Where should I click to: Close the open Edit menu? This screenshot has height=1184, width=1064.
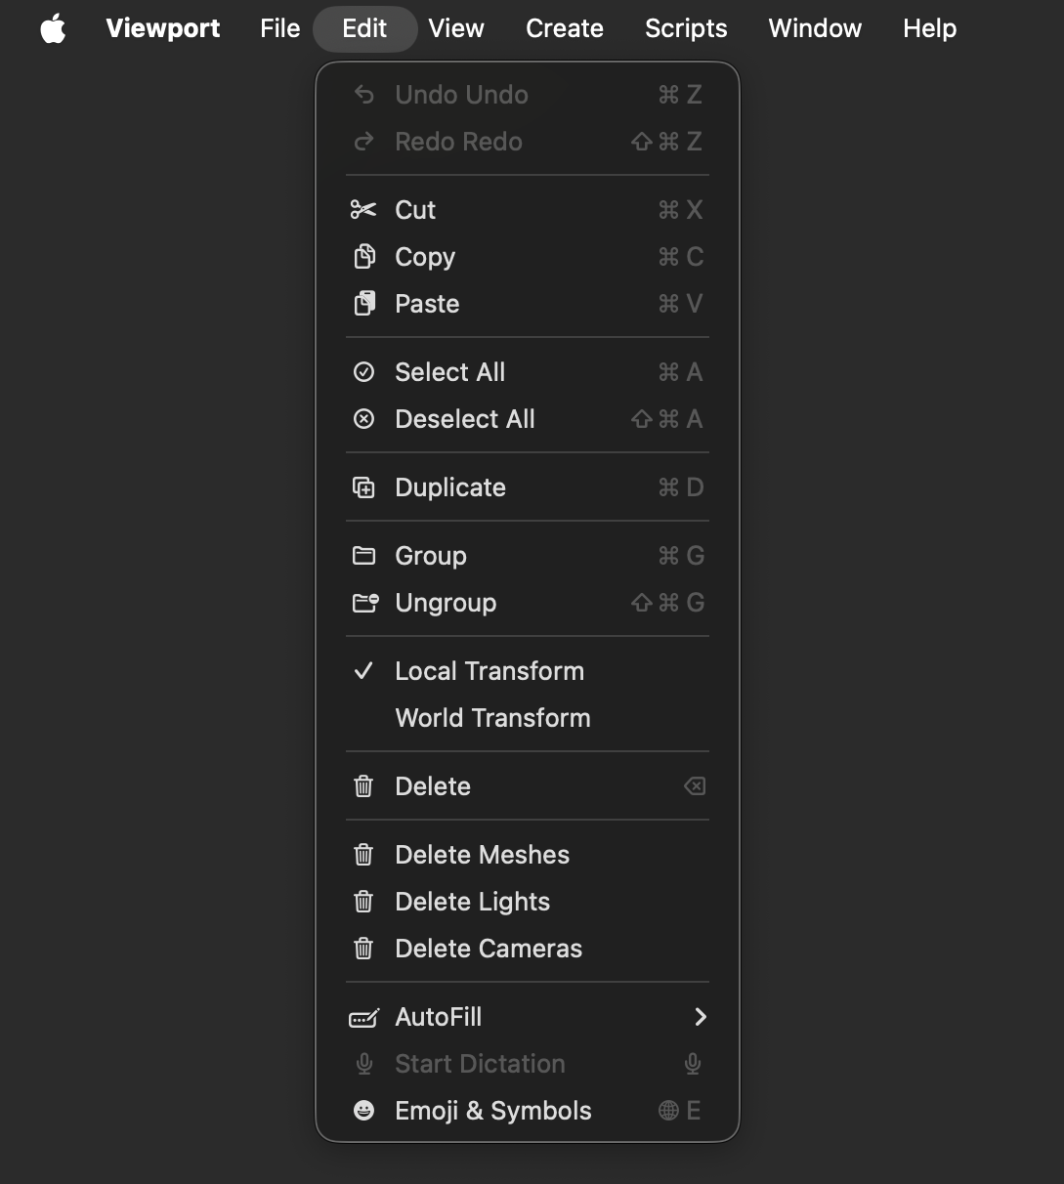point(364,28)
